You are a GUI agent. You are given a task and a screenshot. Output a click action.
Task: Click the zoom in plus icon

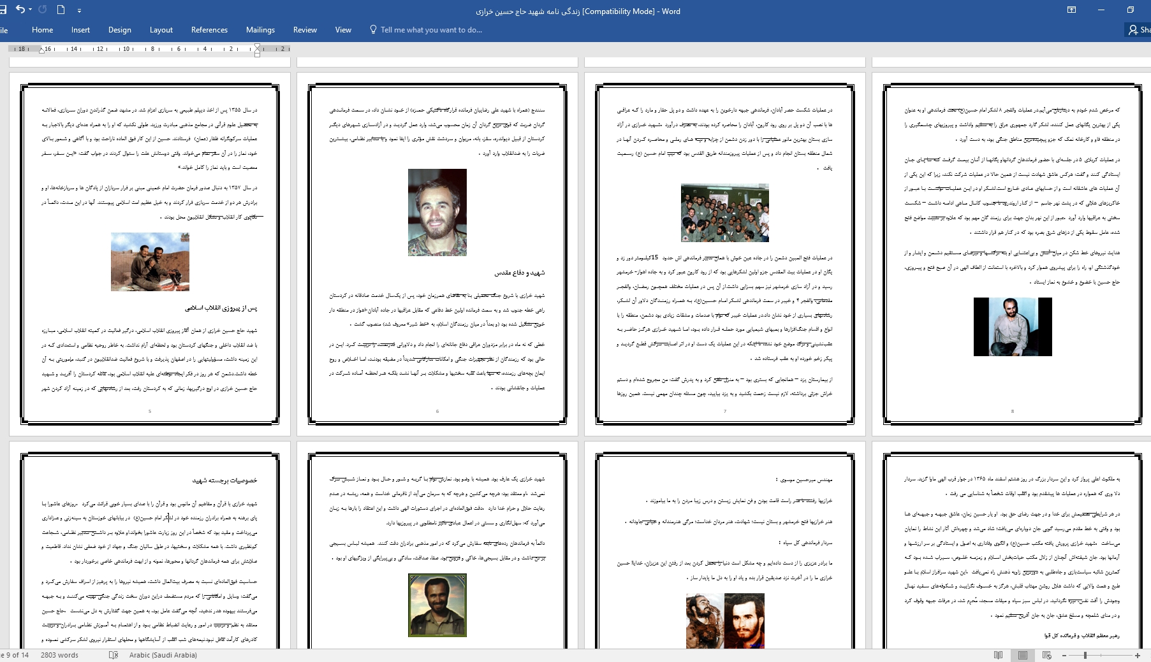click(1138, 655)
